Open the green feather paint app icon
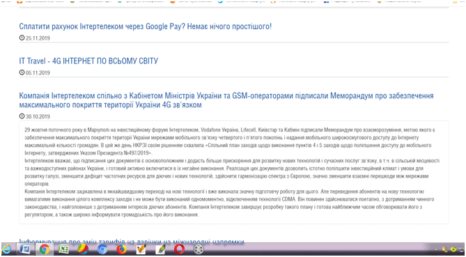This screenshot has height=257, width=466. (160, 249)
